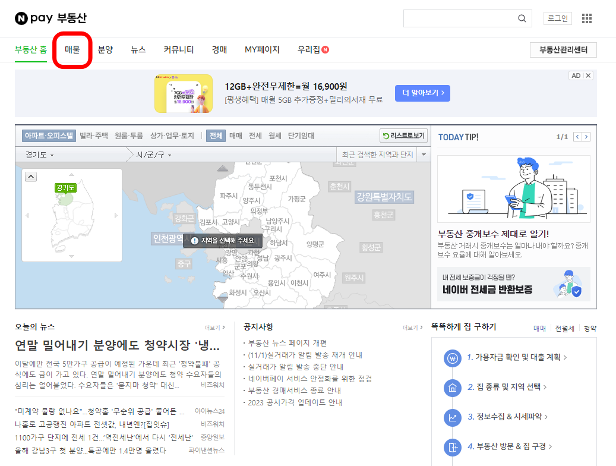Open 가용자금 확인 및 대출 계획 step
616x466 pixels.
tap(517, 357)
